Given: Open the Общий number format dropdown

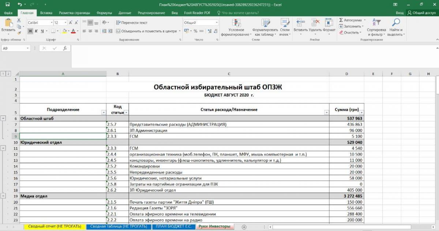Looking at the screenshot, I should point(217,23).
